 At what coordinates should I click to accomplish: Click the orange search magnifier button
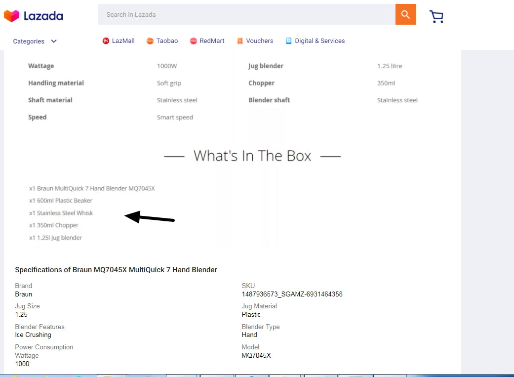[405, 14]
